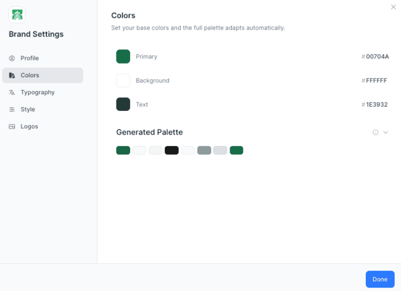Select the black swatch in generated palette
Image resolution: width=401 pixels, height=291 pixels.
pyautogui.click(x=172, y=150)
